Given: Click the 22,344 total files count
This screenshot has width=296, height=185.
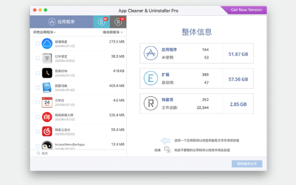Looking at the screenshot, I should (x=203, y=108).
